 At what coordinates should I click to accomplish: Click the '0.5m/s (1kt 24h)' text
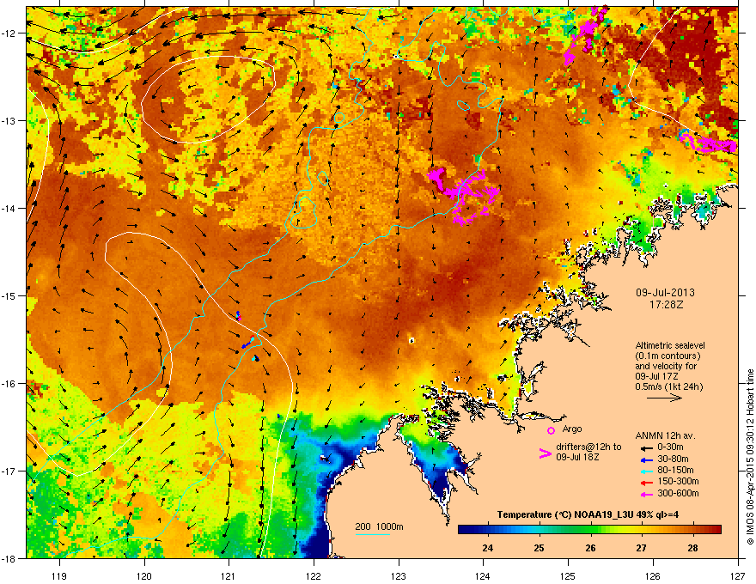(668, 387)
